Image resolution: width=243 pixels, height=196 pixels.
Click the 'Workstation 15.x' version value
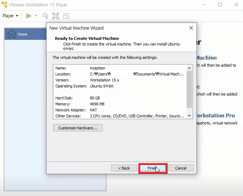coord(105,80)
